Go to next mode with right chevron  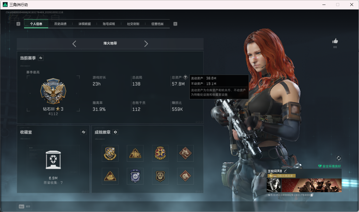pyautogui.click(x=146, y=44)
